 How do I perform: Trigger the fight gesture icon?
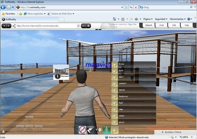[x=115, y=103]
